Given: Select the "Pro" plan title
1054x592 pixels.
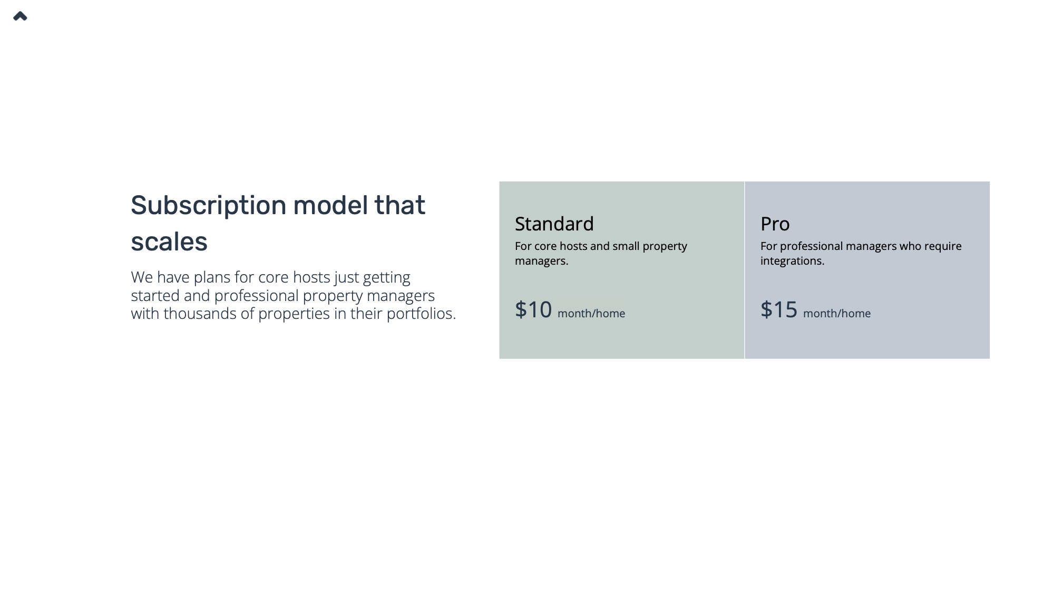Looking at the screenshot, I should (x=775, y=224).
